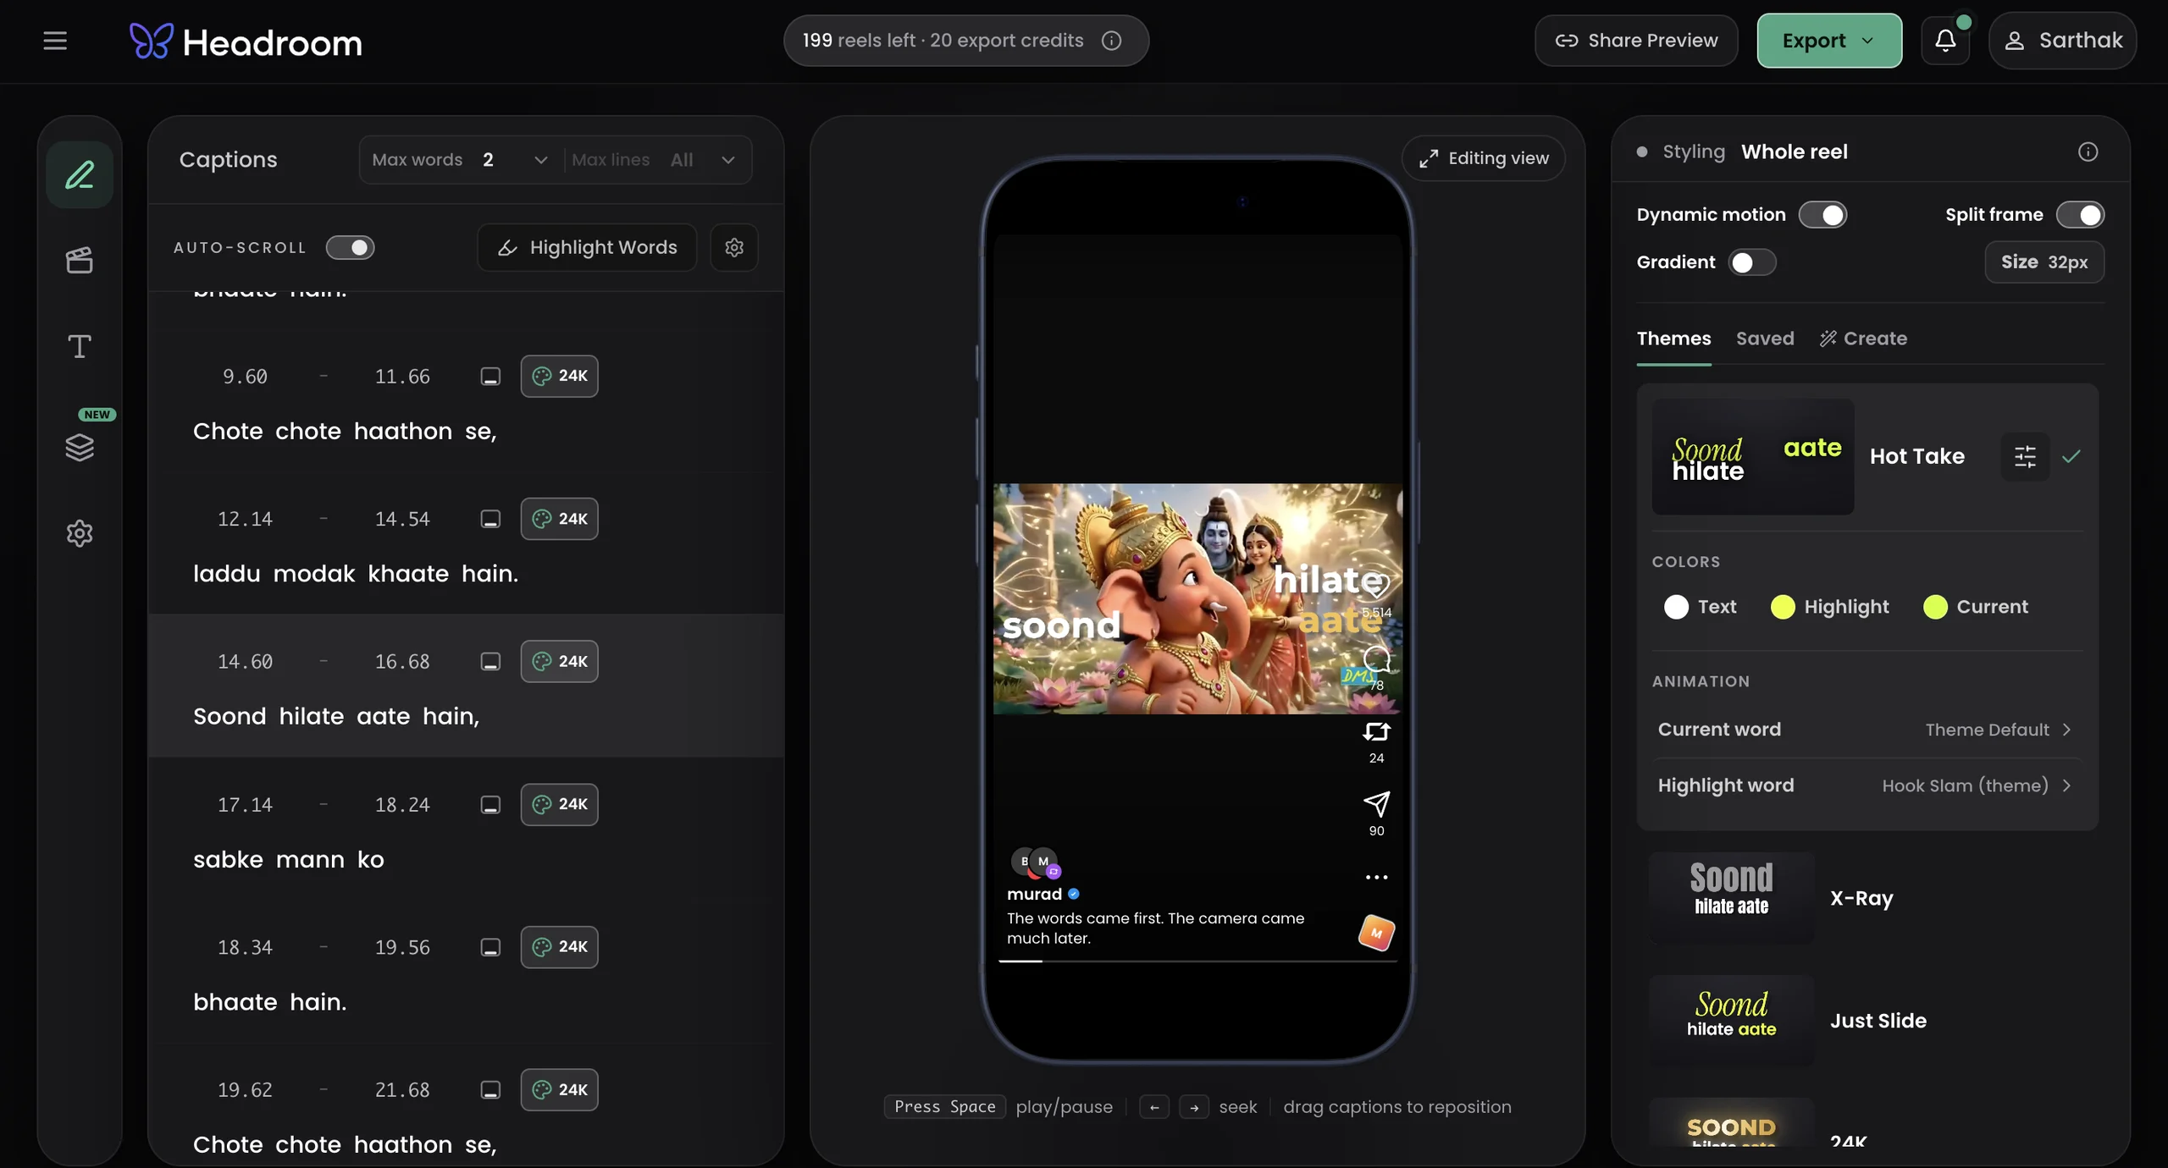Screen dimensions: 2168x1168
Task: Click caption position icon for 12.14 row
Action: (490, 519)
